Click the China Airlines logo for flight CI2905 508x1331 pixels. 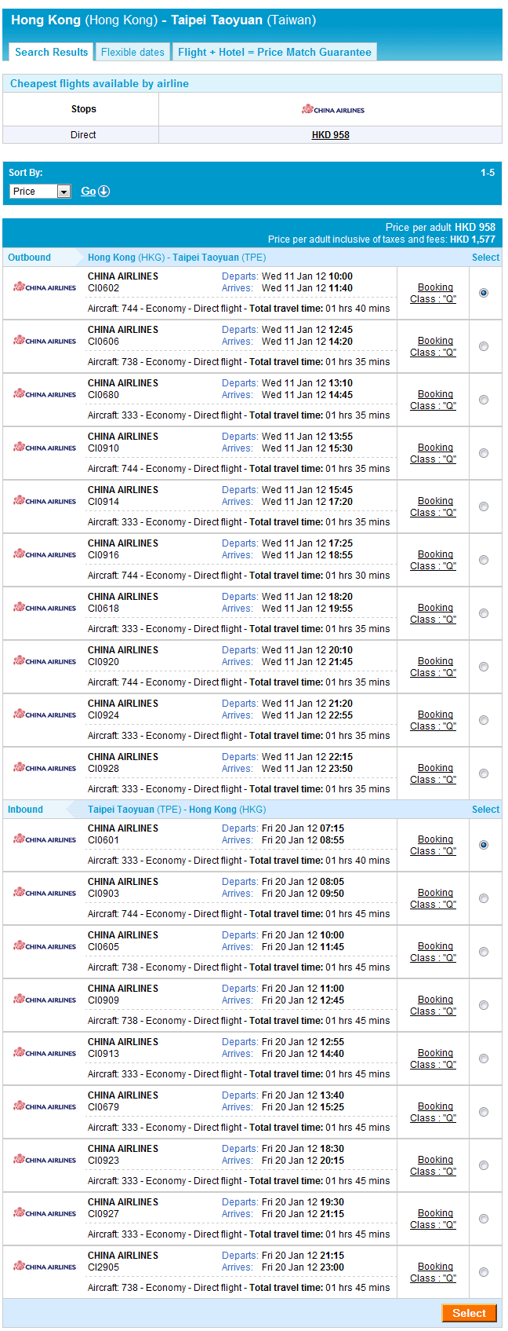pos(45,1267)
